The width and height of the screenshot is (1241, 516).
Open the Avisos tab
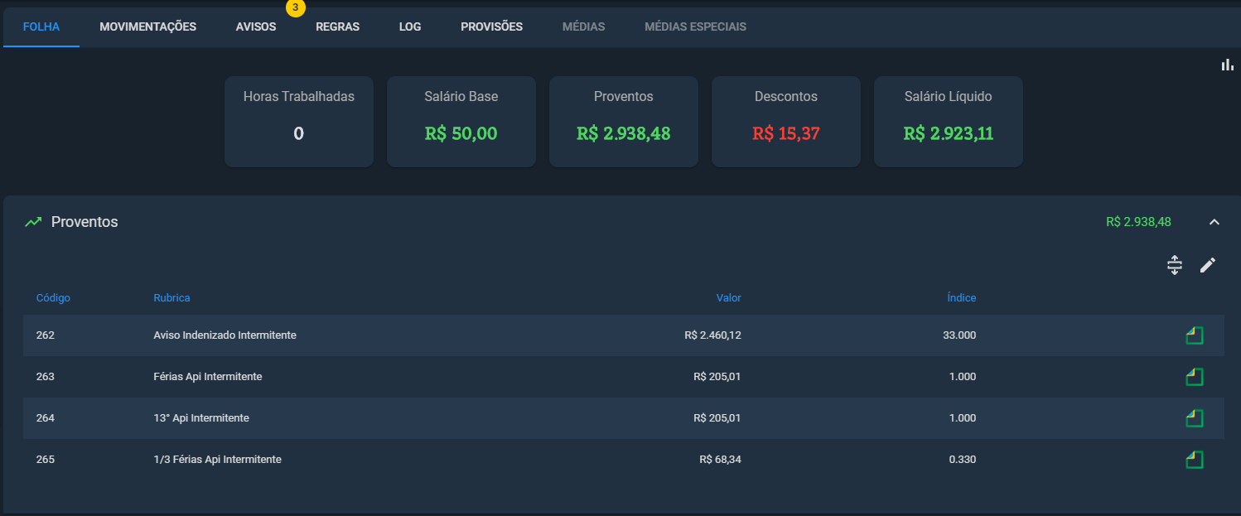tap(256, 27)
